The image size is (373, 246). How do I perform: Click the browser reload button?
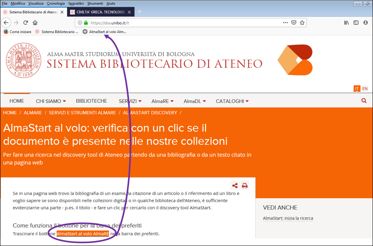click(26, 23)
